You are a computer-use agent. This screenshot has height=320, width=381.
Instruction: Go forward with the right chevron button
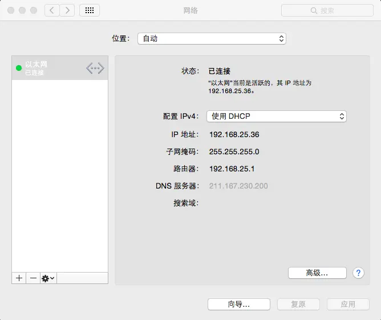click(67, 10)
